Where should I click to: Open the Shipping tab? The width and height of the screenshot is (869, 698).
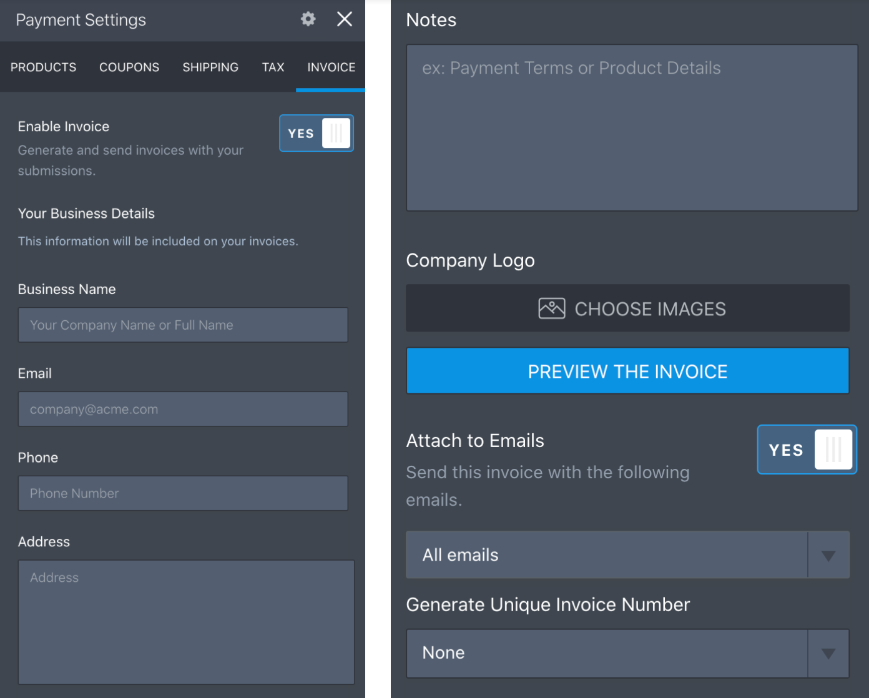pyautogui.click(x=210, y=67)
